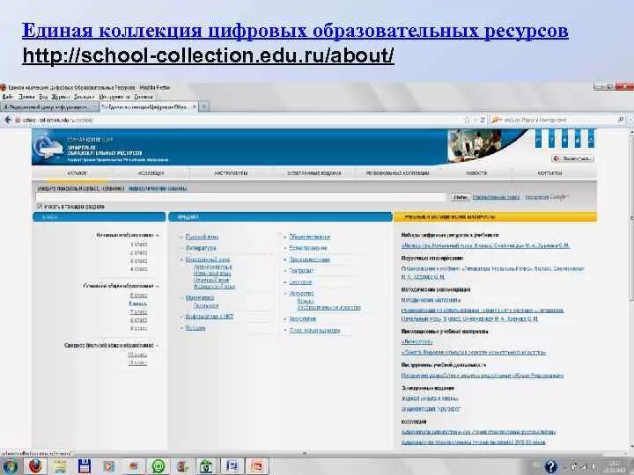Viewport: 634px width, 475px height.
Task: Open the Русский язык subject link
Action: tap(202, 237)
